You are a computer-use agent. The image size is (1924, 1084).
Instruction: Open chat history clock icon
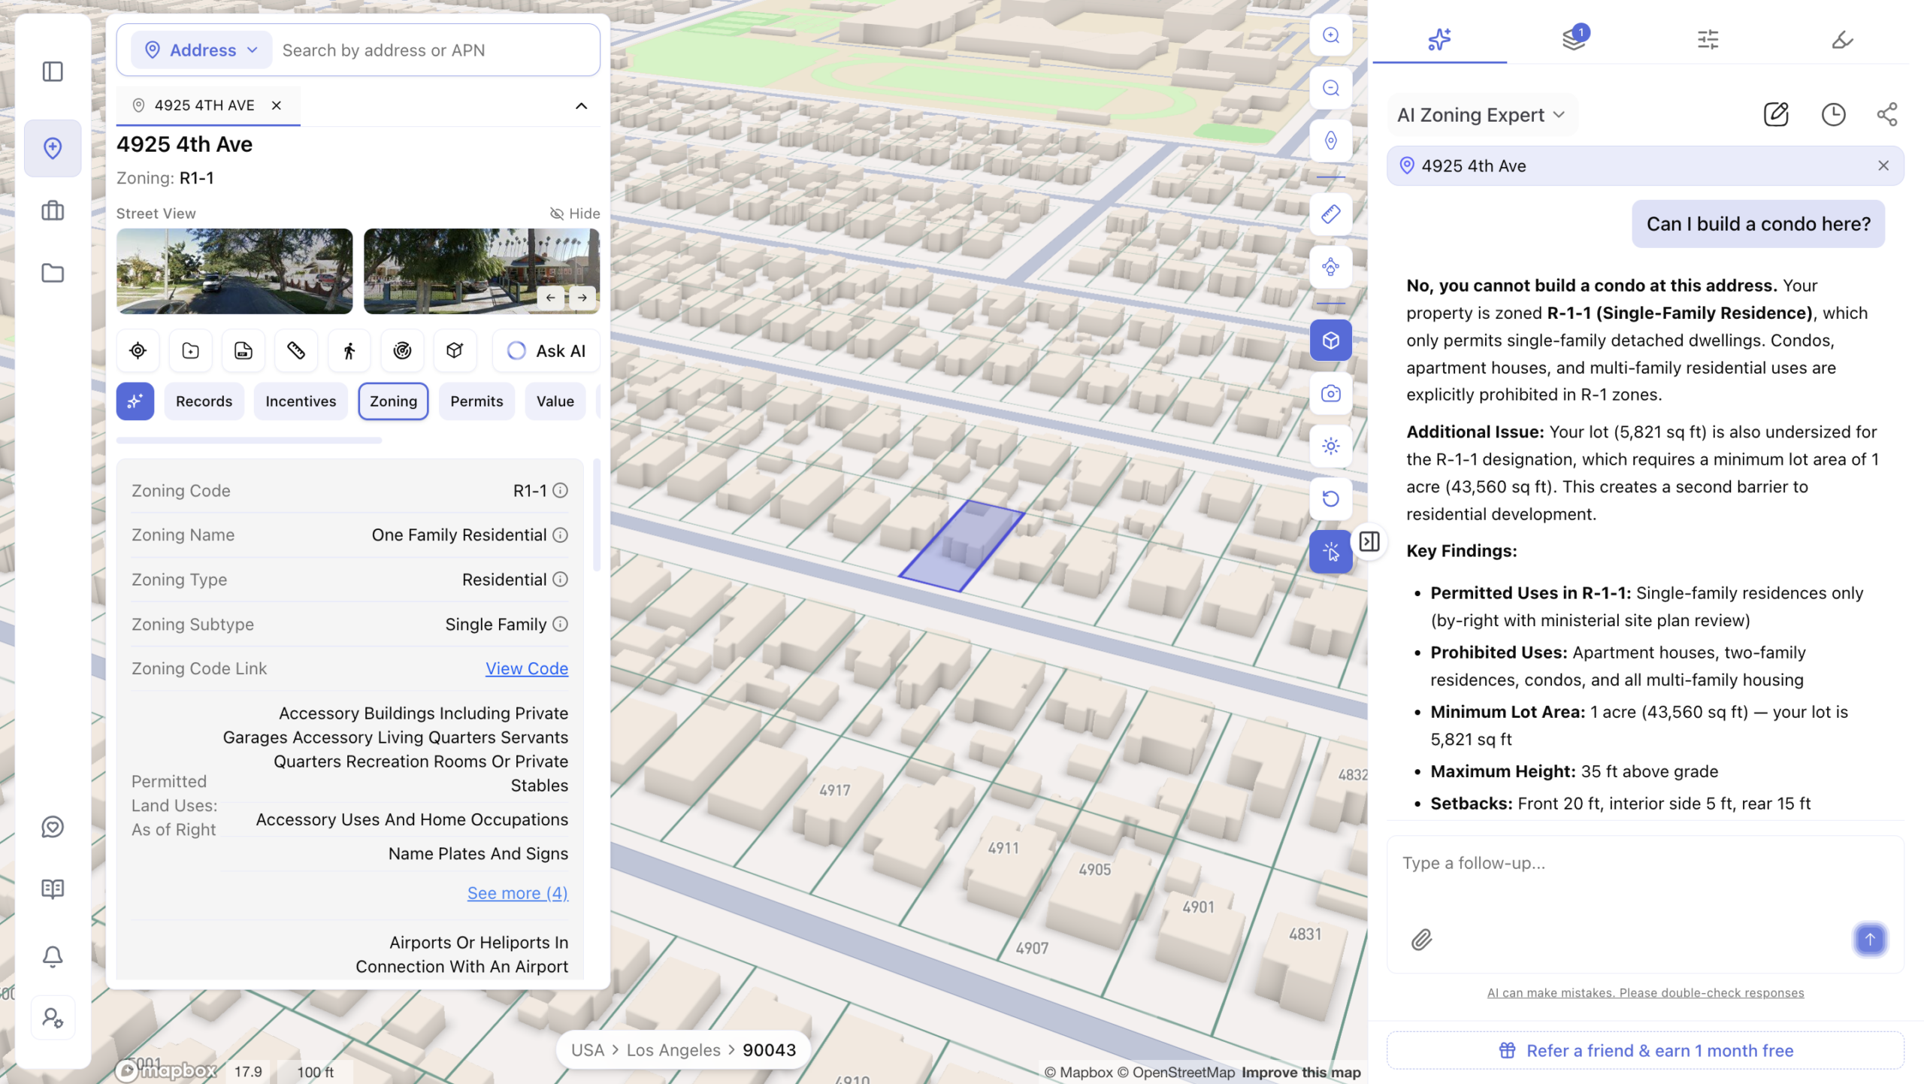tap(1833, 114)
